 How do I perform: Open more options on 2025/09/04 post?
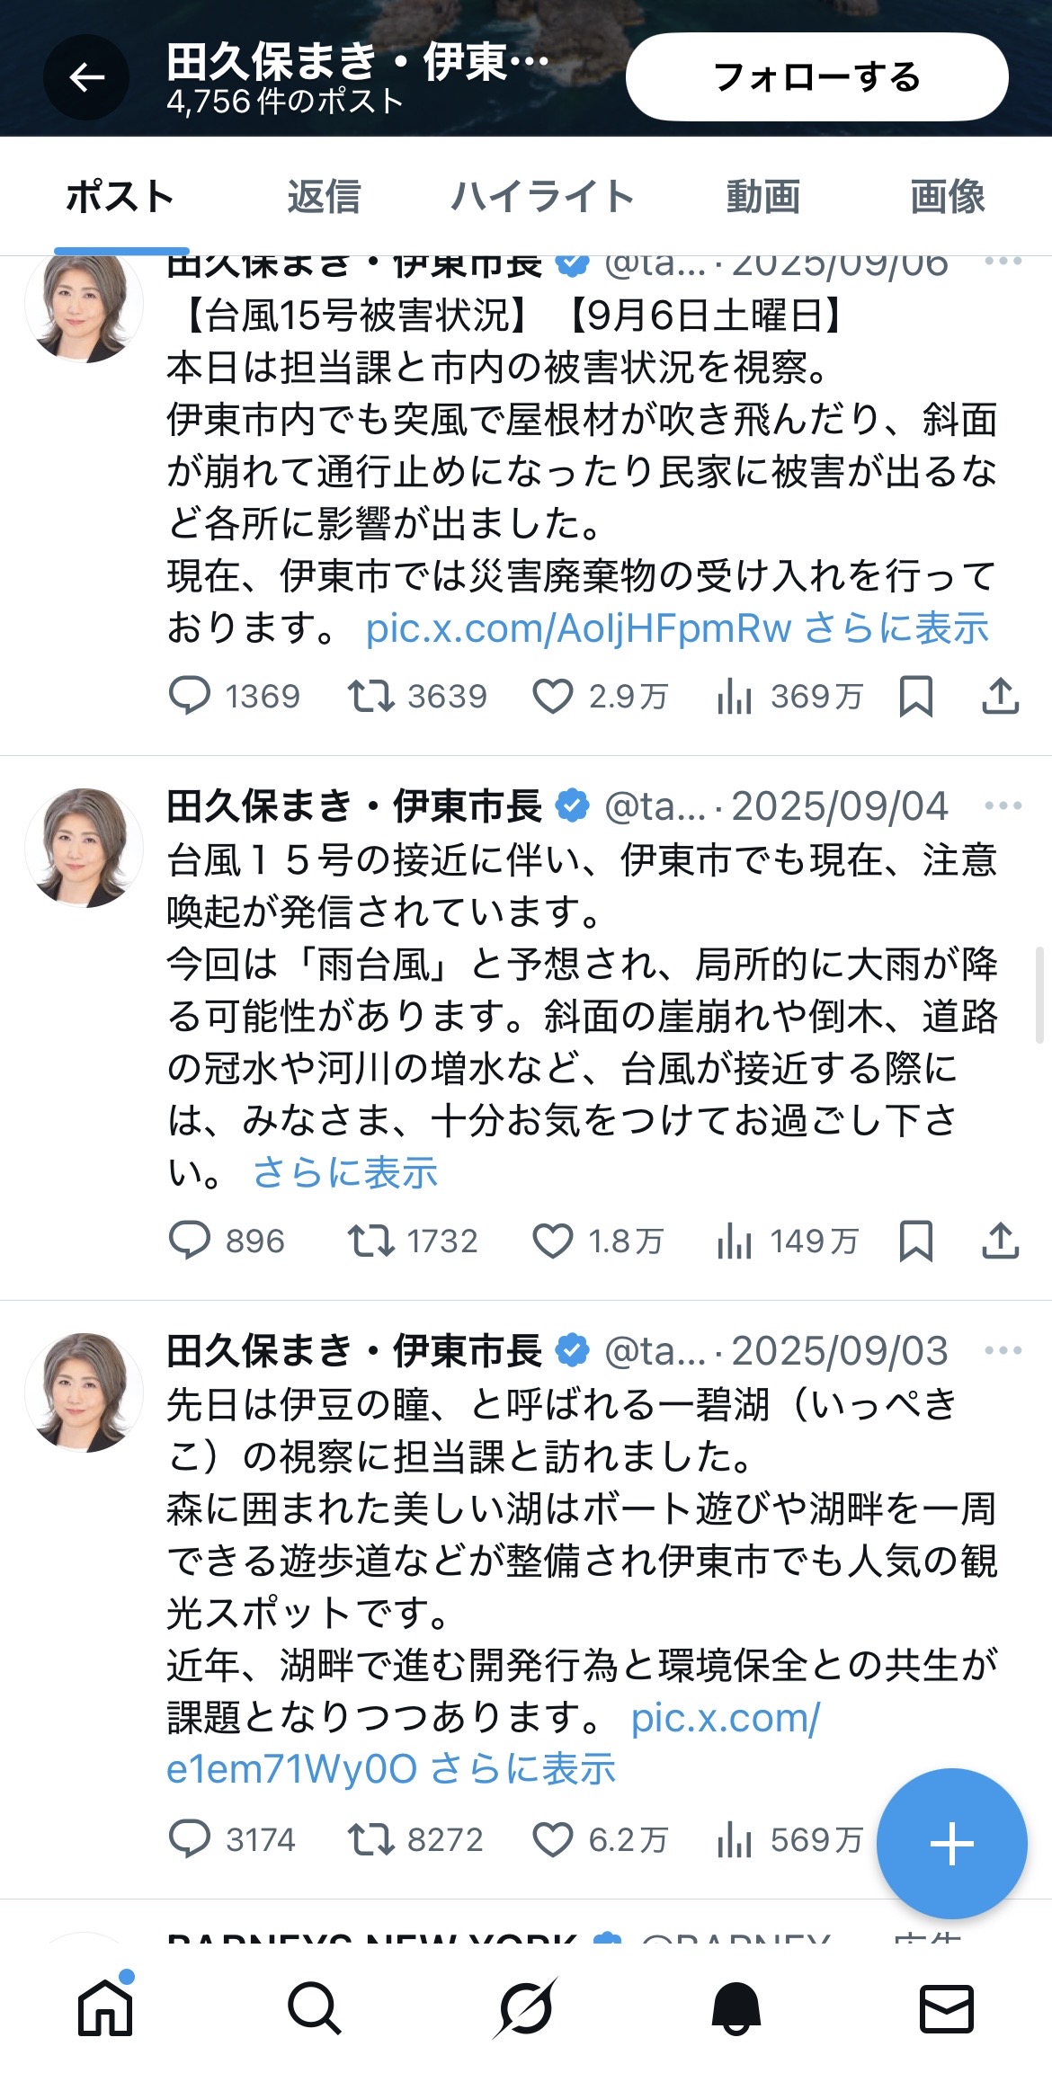coord(1003,805)
